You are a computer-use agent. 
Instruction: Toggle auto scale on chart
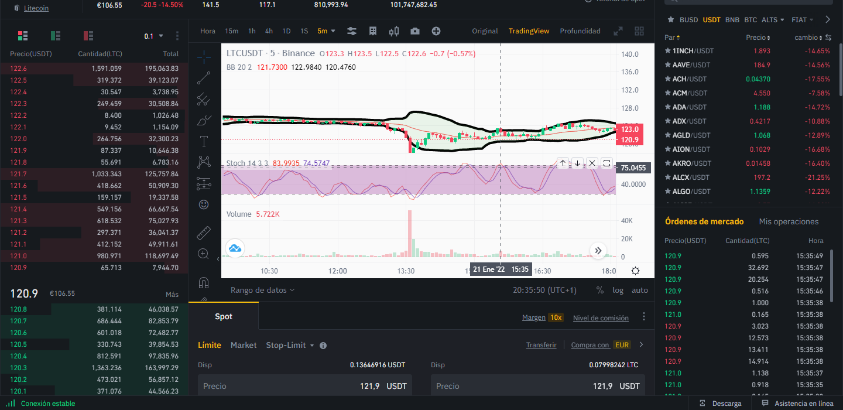click(640, 290)
